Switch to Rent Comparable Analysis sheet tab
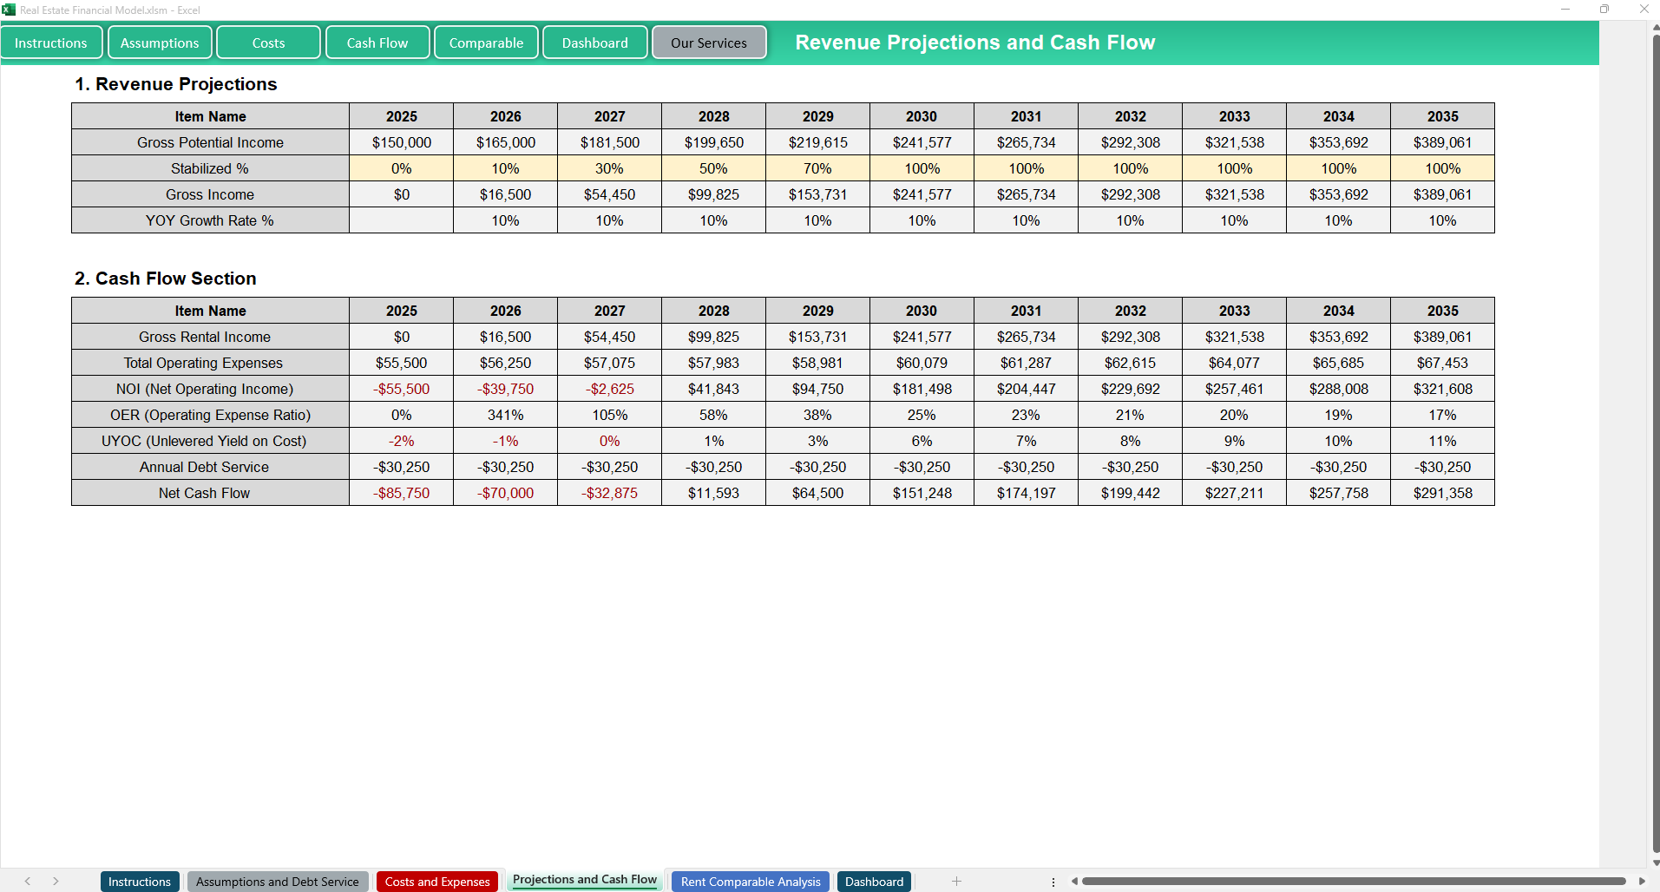Viewport: 1660px width, 892px height. 751,882
